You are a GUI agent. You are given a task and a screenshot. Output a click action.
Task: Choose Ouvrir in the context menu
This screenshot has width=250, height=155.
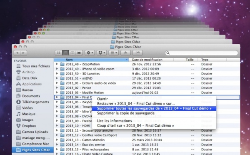[x=154, y=99]
